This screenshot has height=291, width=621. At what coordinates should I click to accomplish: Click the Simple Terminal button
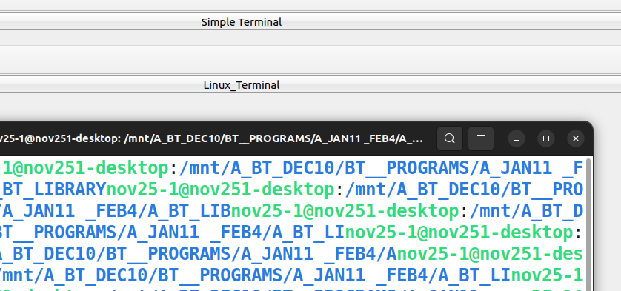(x=310, y=22)
